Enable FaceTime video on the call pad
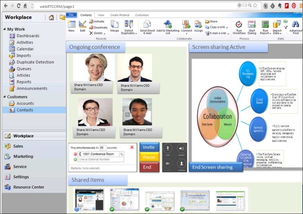This screenshot has height=214, width=303. [x=168, y=164]
